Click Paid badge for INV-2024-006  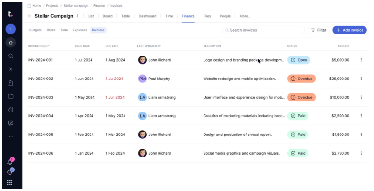(x=298, y=153)
